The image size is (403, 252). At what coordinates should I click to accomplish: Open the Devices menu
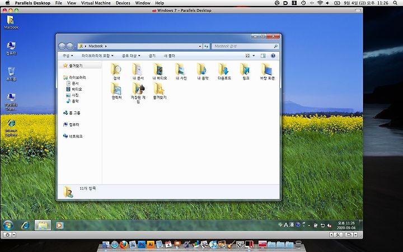[x=123, y=3]
